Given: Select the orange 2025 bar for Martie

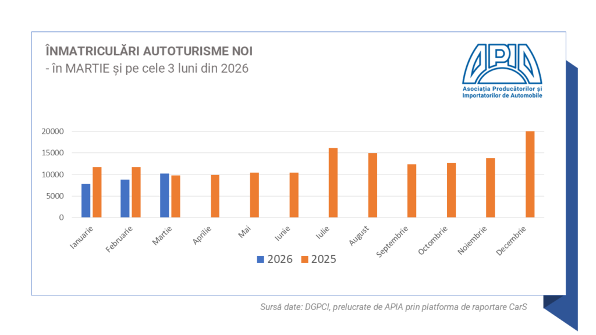Looking at the screenshot, I should click(x=176, y=197).
